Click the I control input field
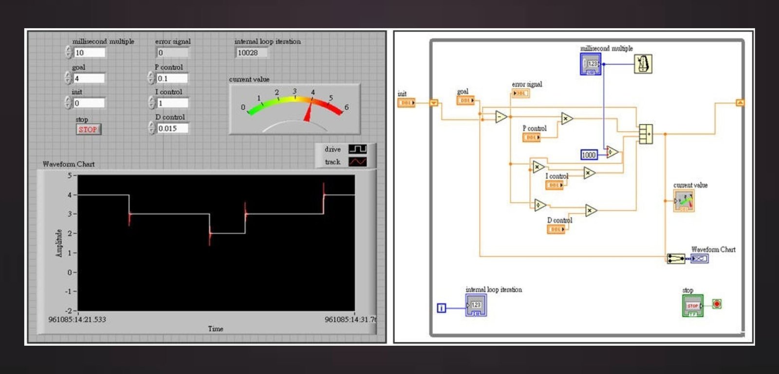This screenshot has width=779, height=374. click(x=172, y=103)
